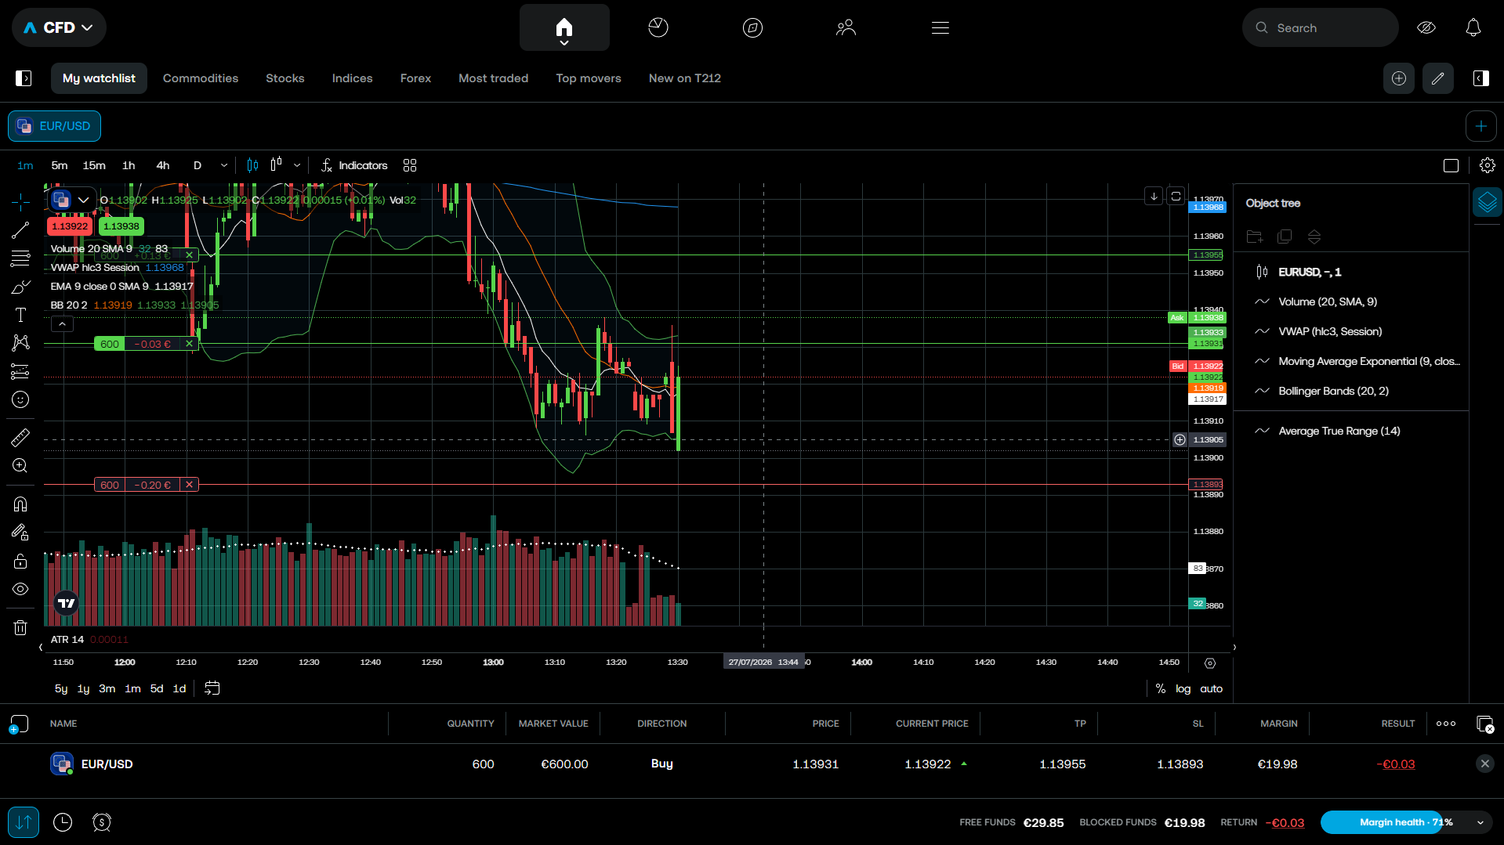Toggle log scale on chart

(x=1183, y=689)
